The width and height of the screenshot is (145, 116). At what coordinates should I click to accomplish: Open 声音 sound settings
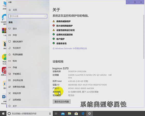[x=13, y=35]
